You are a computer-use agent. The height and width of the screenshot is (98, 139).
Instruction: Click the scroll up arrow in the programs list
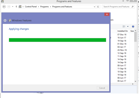pos(136,31)
